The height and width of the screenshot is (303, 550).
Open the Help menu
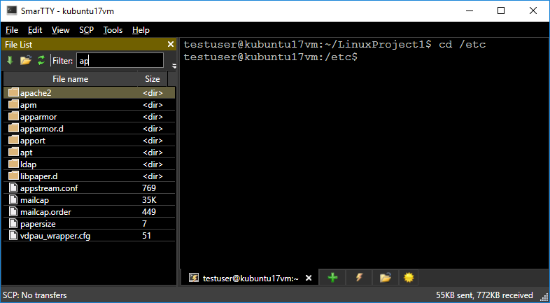tap(141, 30)
